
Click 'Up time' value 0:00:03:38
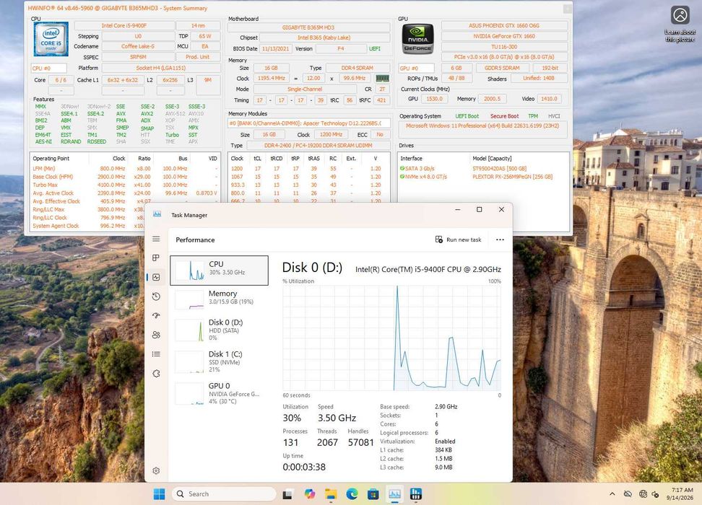(304, 467)
